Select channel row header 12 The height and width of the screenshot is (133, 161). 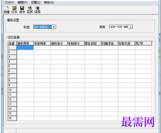[12, 100]
